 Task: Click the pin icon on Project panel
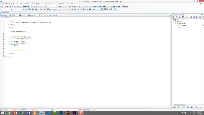201,15
